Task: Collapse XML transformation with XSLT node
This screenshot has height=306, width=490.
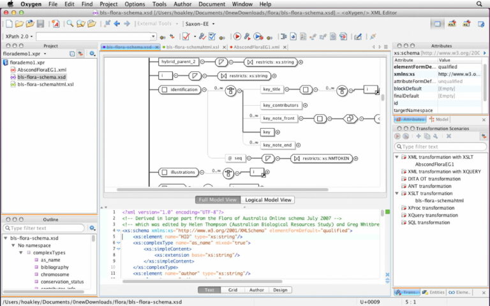Action: point(397,157)
